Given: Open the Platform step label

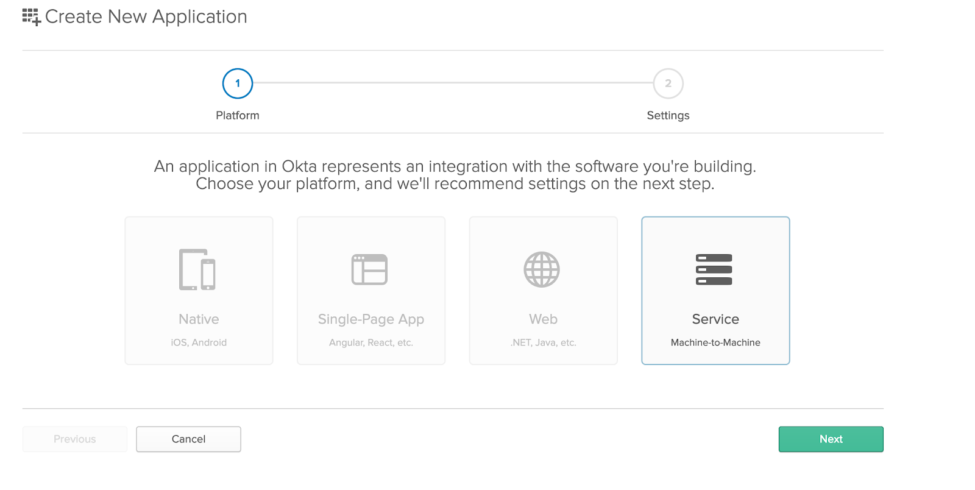Looking at the screenshot, I should pyautogui.click(x=238, y=116).
